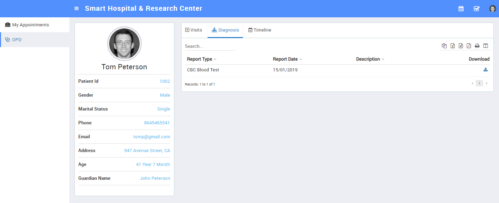Export the table as CSV
The image size is (499, 203).
461,46
